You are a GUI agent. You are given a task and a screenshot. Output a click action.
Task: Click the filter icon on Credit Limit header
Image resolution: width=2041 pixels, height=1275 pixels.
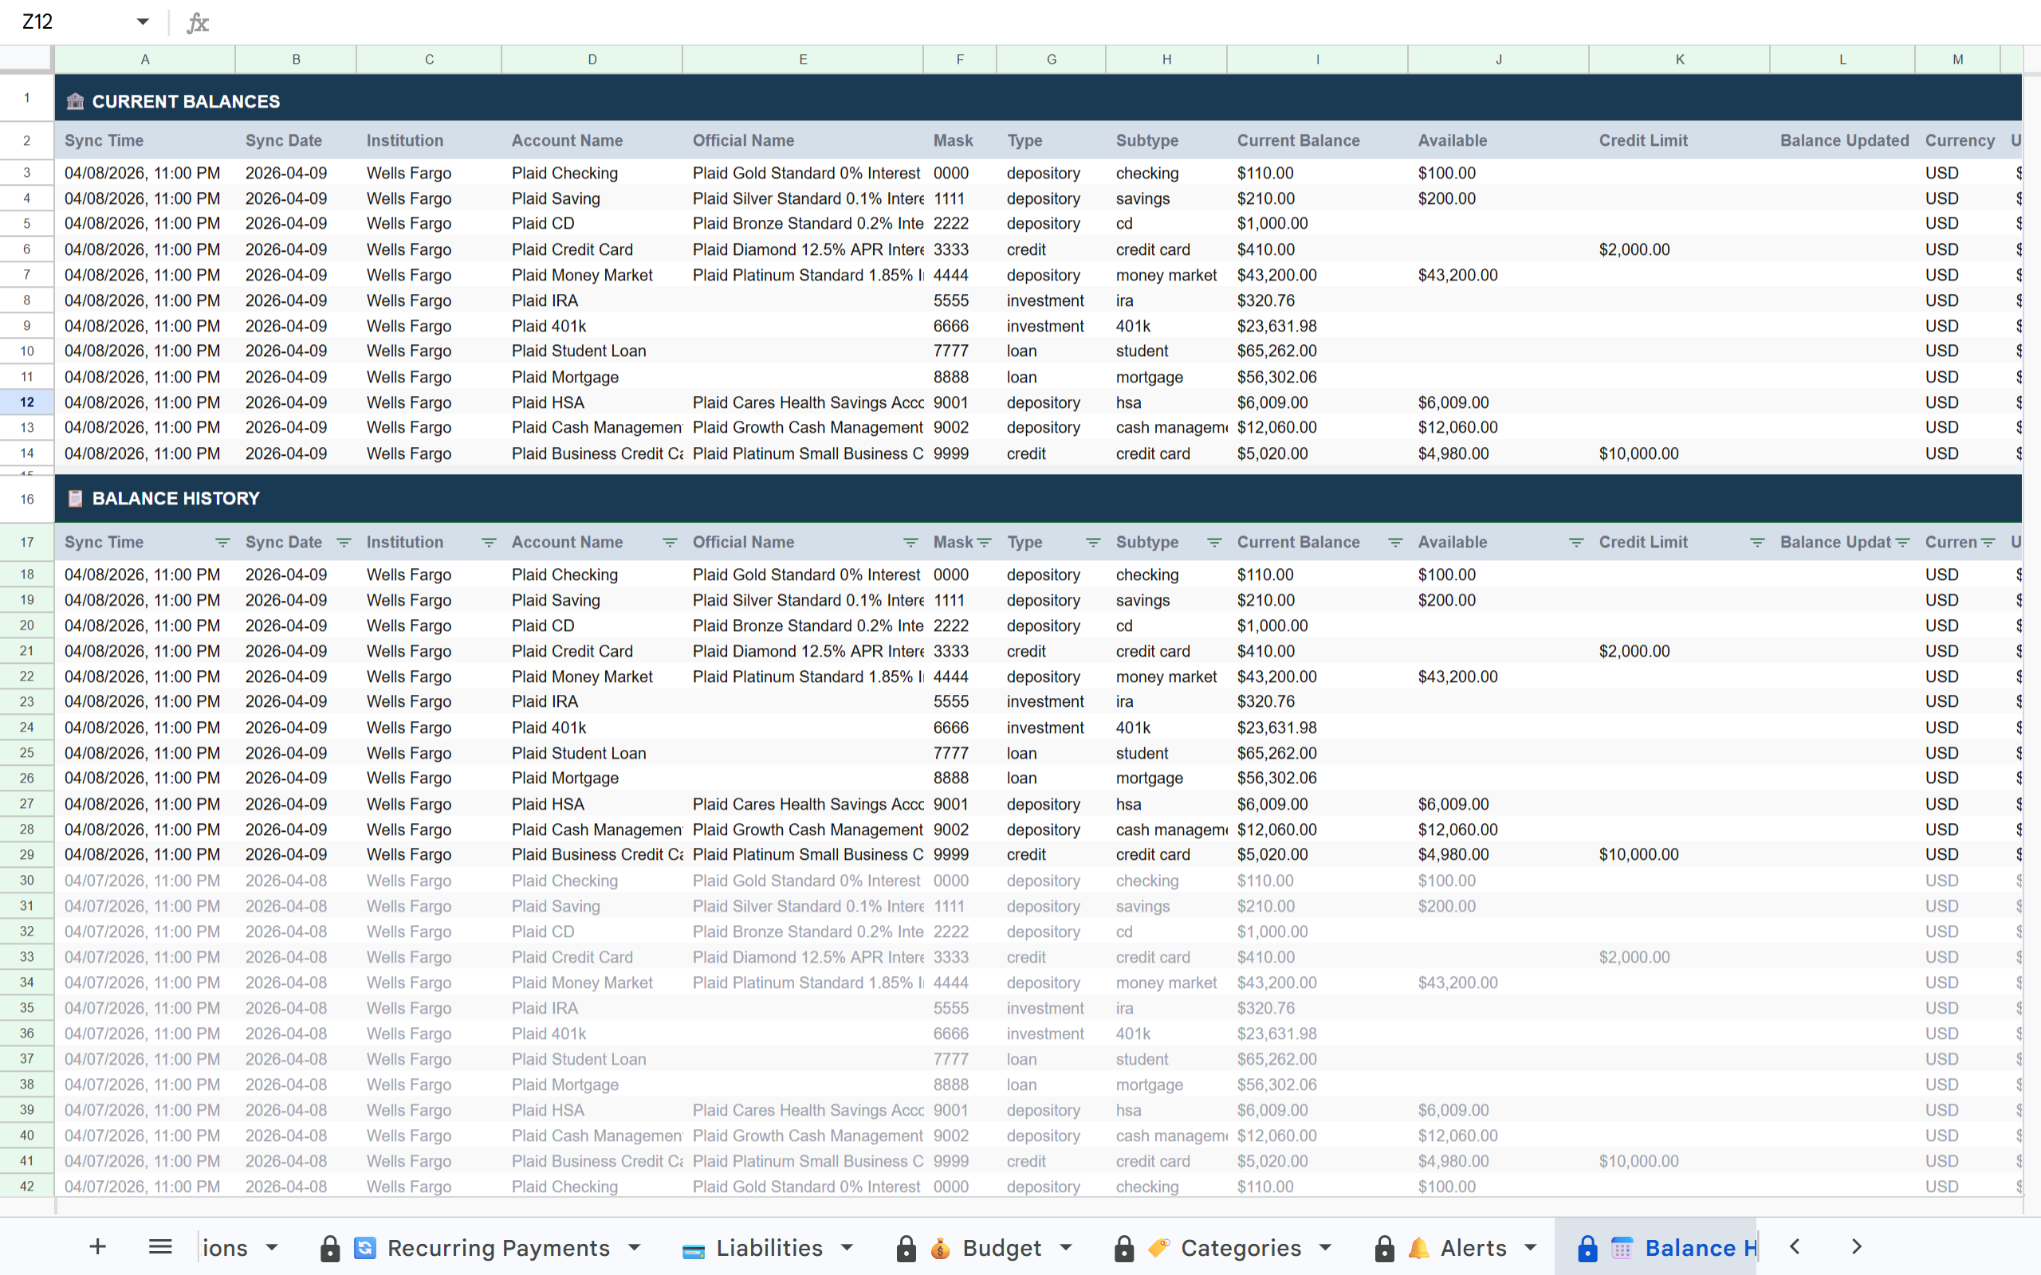1757,542
